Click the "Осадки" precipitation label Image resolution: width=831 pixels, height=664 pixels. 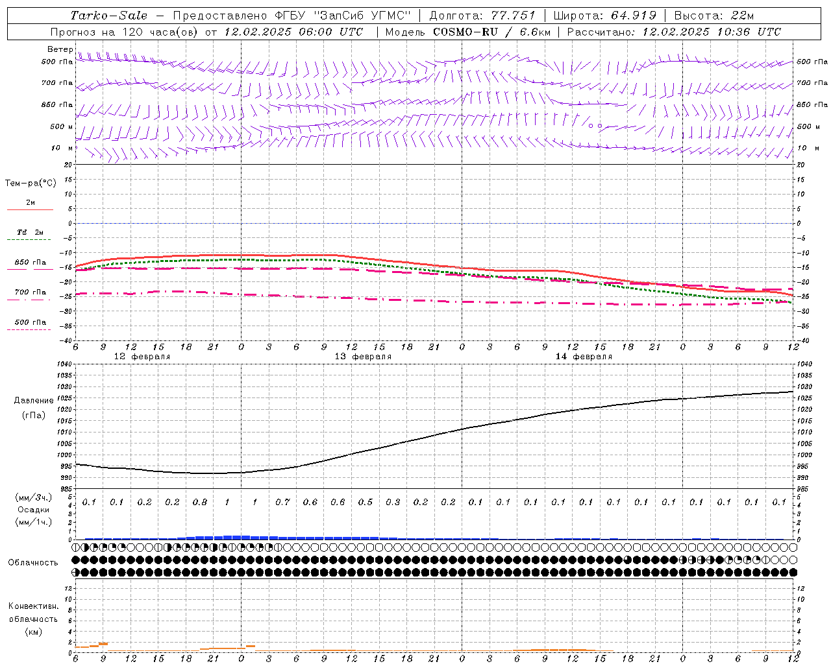pos(34,510)
